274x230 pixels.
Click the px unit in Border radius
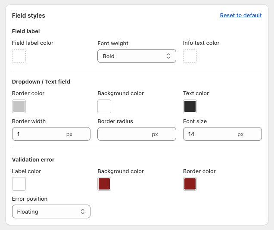coord(155,134)
